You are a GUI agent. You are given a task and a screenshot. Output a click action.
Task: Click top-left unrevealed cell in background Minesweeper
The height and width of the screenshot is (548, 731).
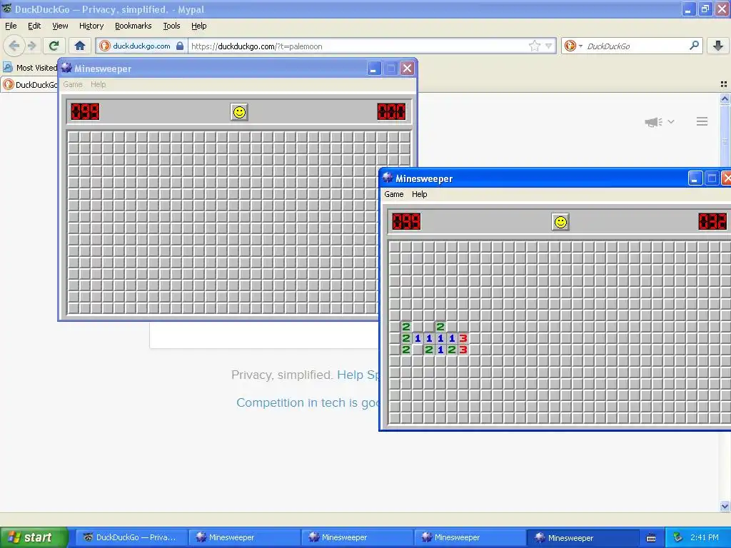(74, 137)
